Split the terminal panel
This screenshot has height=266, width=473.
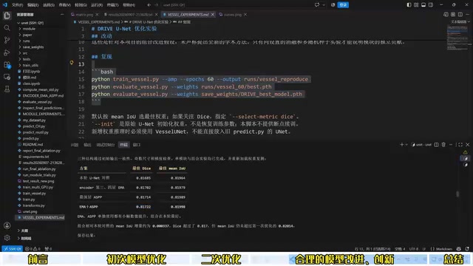pos(436,145)
